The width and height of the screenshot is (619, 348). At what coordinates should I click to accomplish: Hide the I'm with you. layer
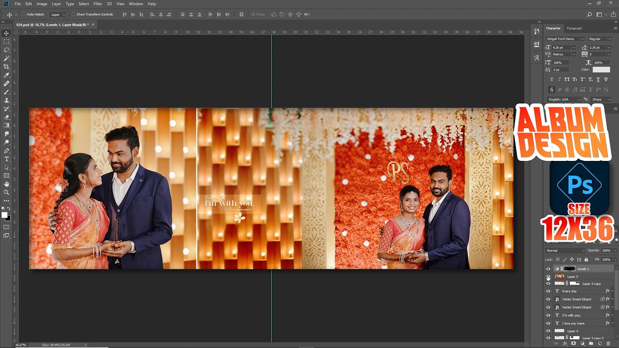(x=548, y=315)
